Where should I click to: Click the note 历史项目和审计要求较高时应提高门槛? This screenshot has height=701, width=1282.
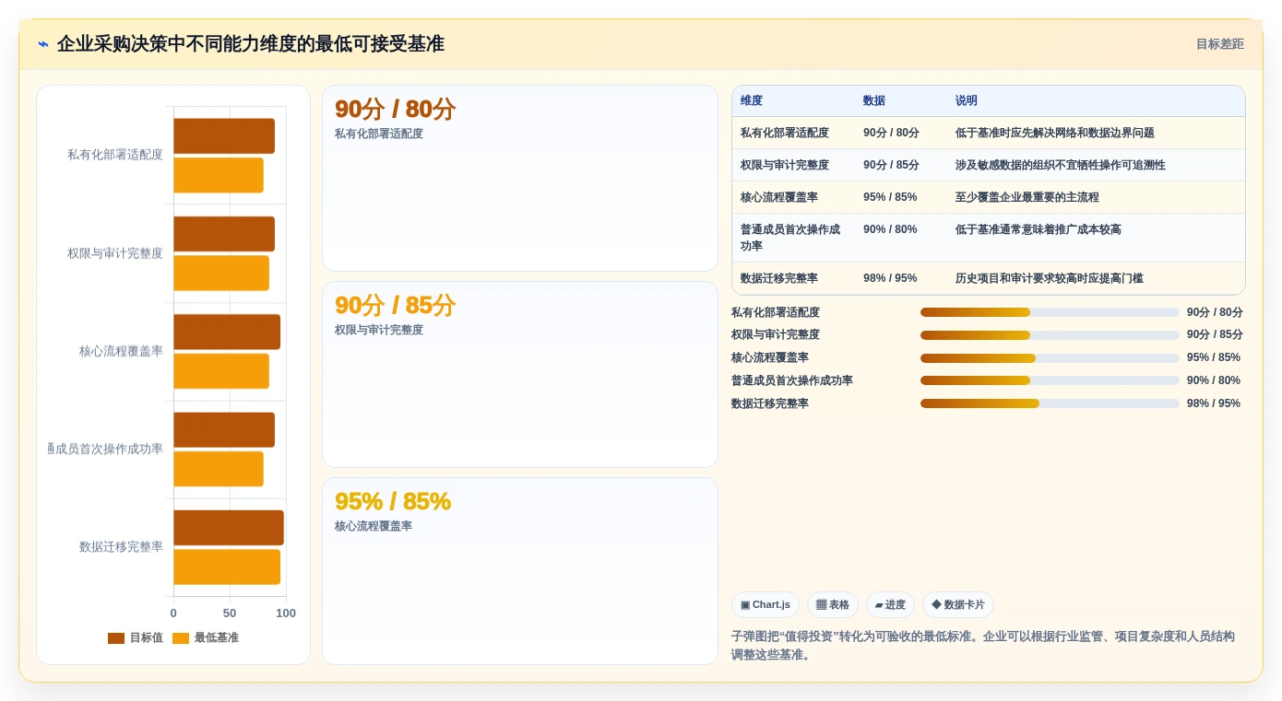coord(1050,278)
